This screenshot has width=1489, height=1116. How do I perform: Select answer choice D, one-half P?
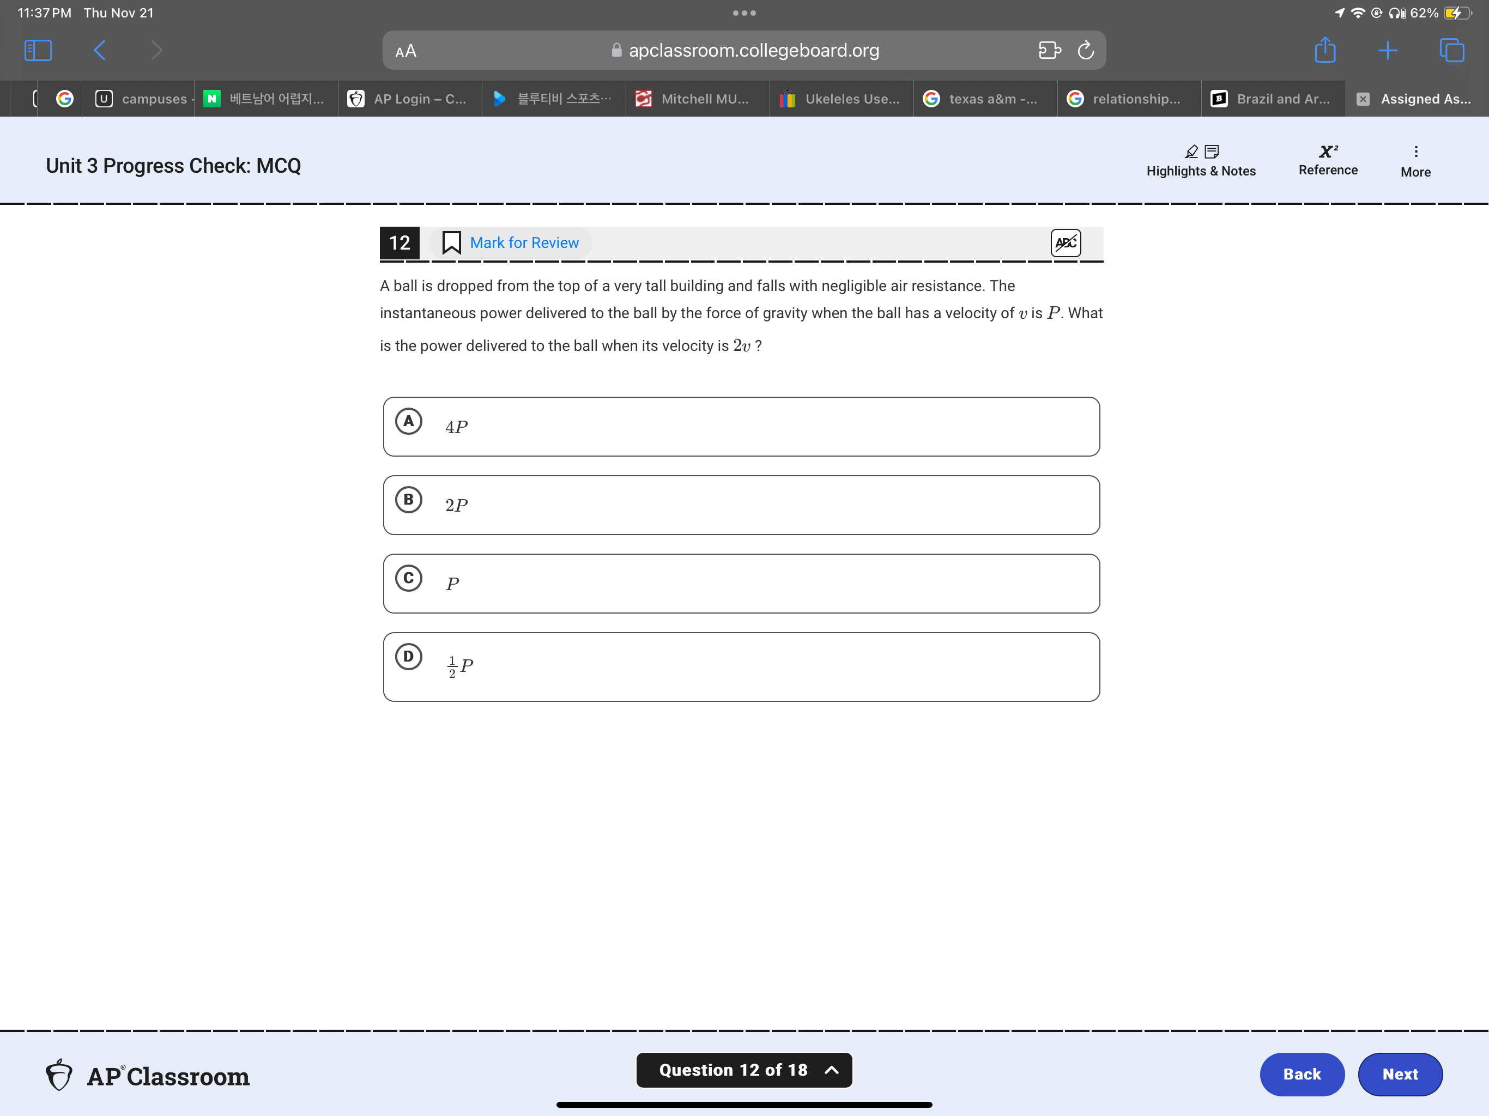tap(741, 666)
